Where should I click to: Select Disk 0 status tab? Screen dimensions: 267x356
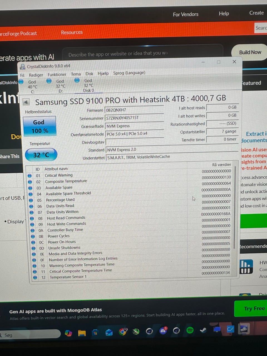[86, 85]
